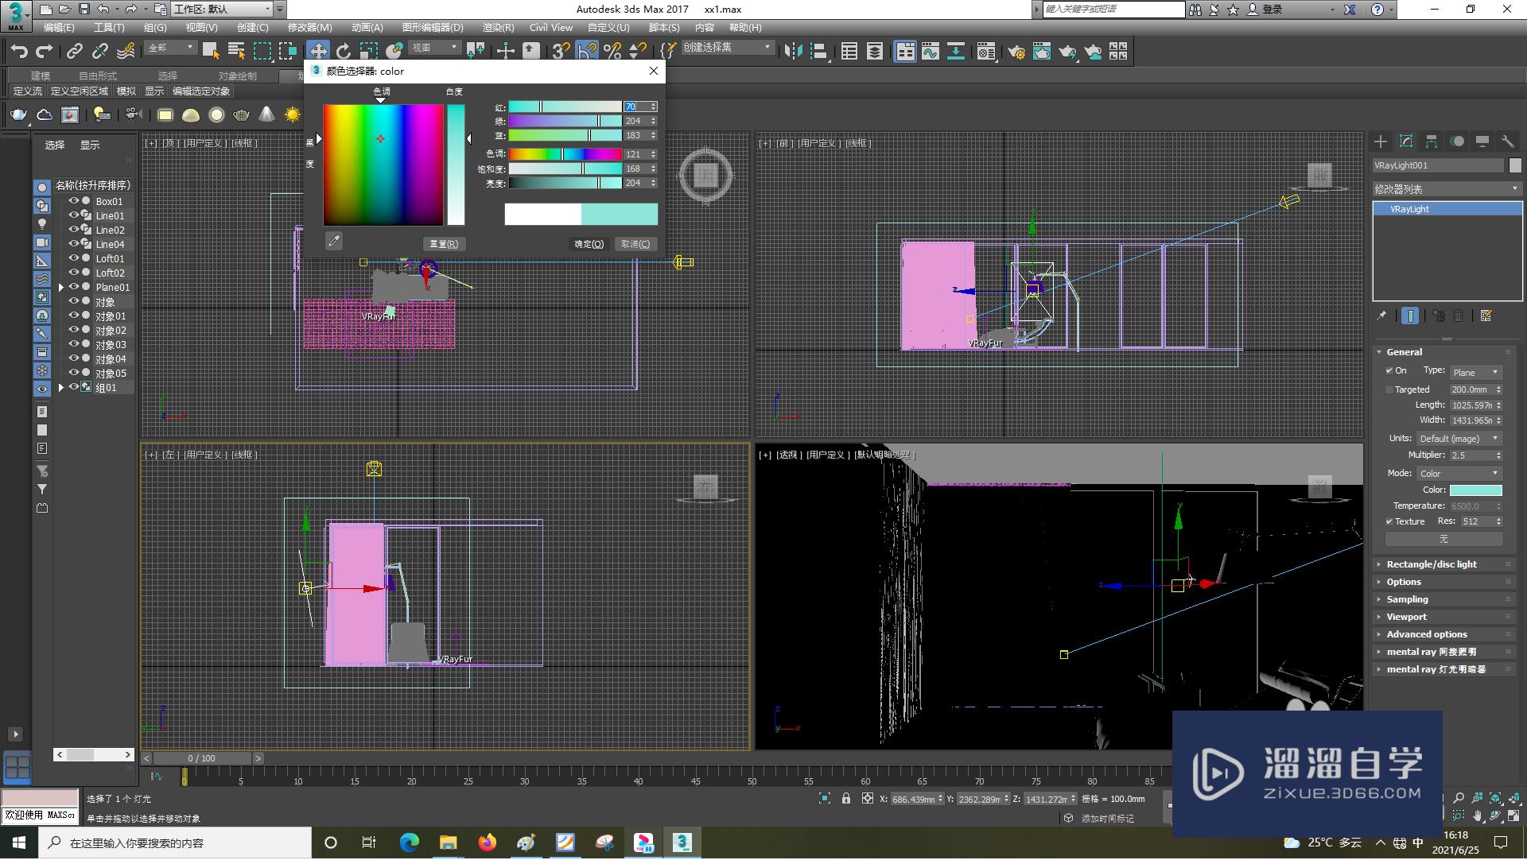Click the selection lock toggle icon

pos(846,799)
